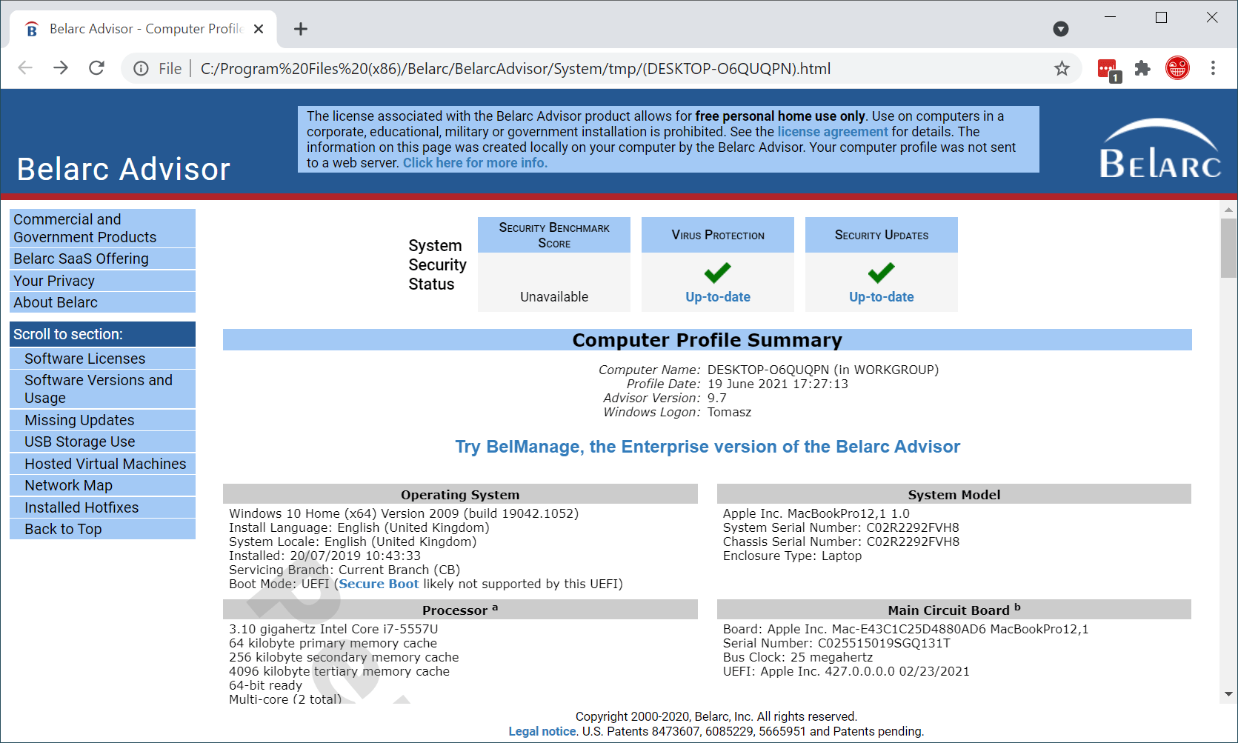
Task: Open the Try BelManage Enterprise link
Action: [x=708, y=447]
